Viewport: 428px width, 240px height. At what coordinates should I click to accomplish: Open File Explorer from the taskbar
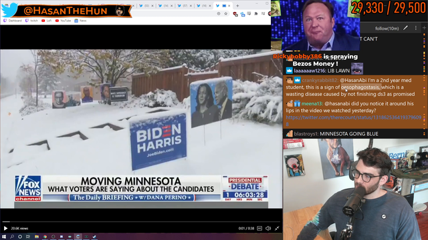pyautogui.click(x=37, y=237)
